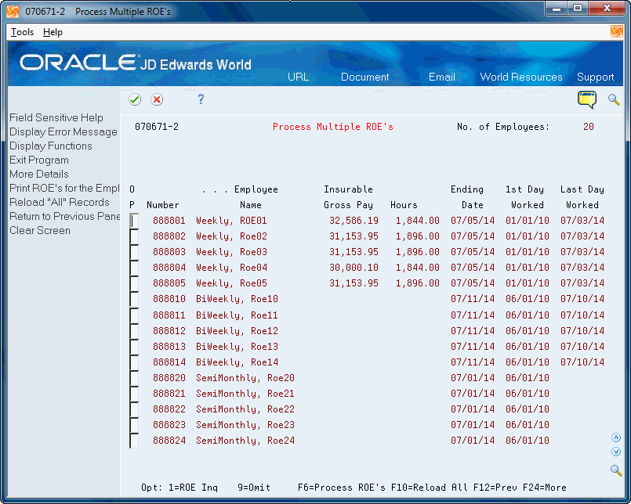Click F6=Process ROE's function text
The height and width of the screenshot is (504, 631).
(341, 488)
